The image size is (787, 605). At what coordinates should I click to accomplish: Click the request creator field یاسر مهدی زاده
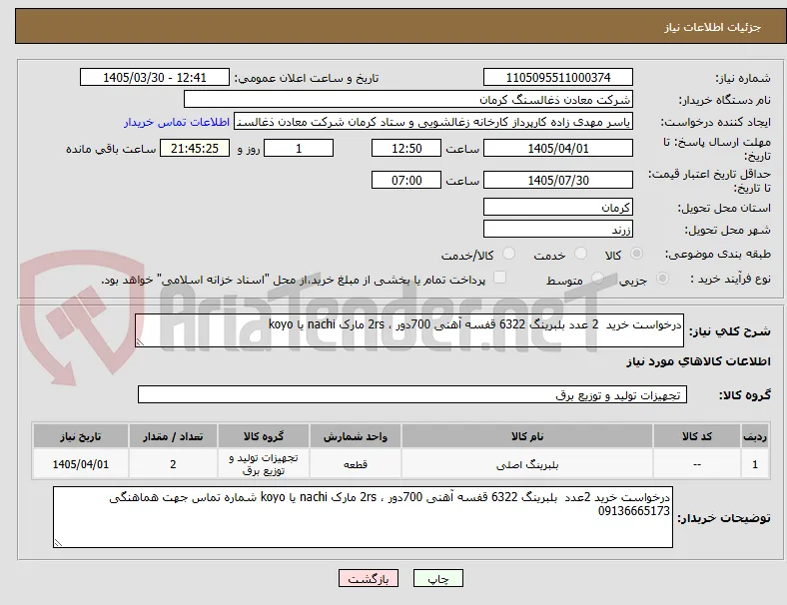(433, 122)
